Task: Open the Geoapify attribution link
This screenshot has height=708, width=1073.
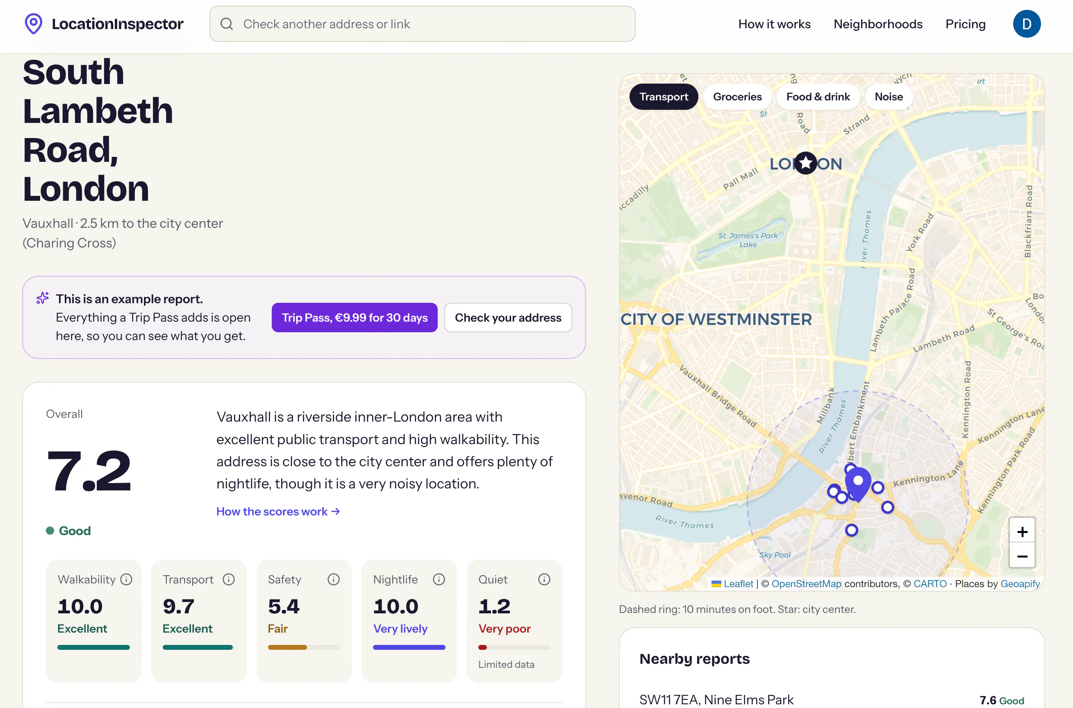Action: coord(1020,584)
